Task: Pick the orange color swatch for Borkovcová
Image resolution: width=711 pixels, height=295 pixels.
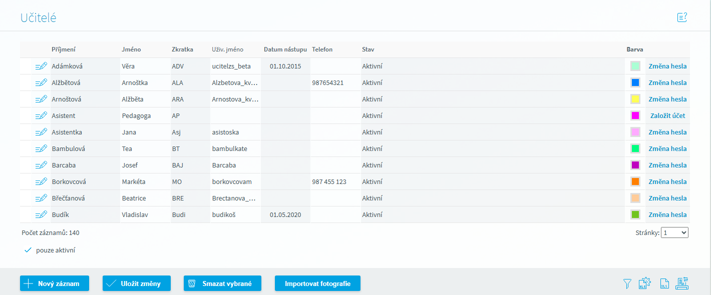Action: [x=635, y=181]
